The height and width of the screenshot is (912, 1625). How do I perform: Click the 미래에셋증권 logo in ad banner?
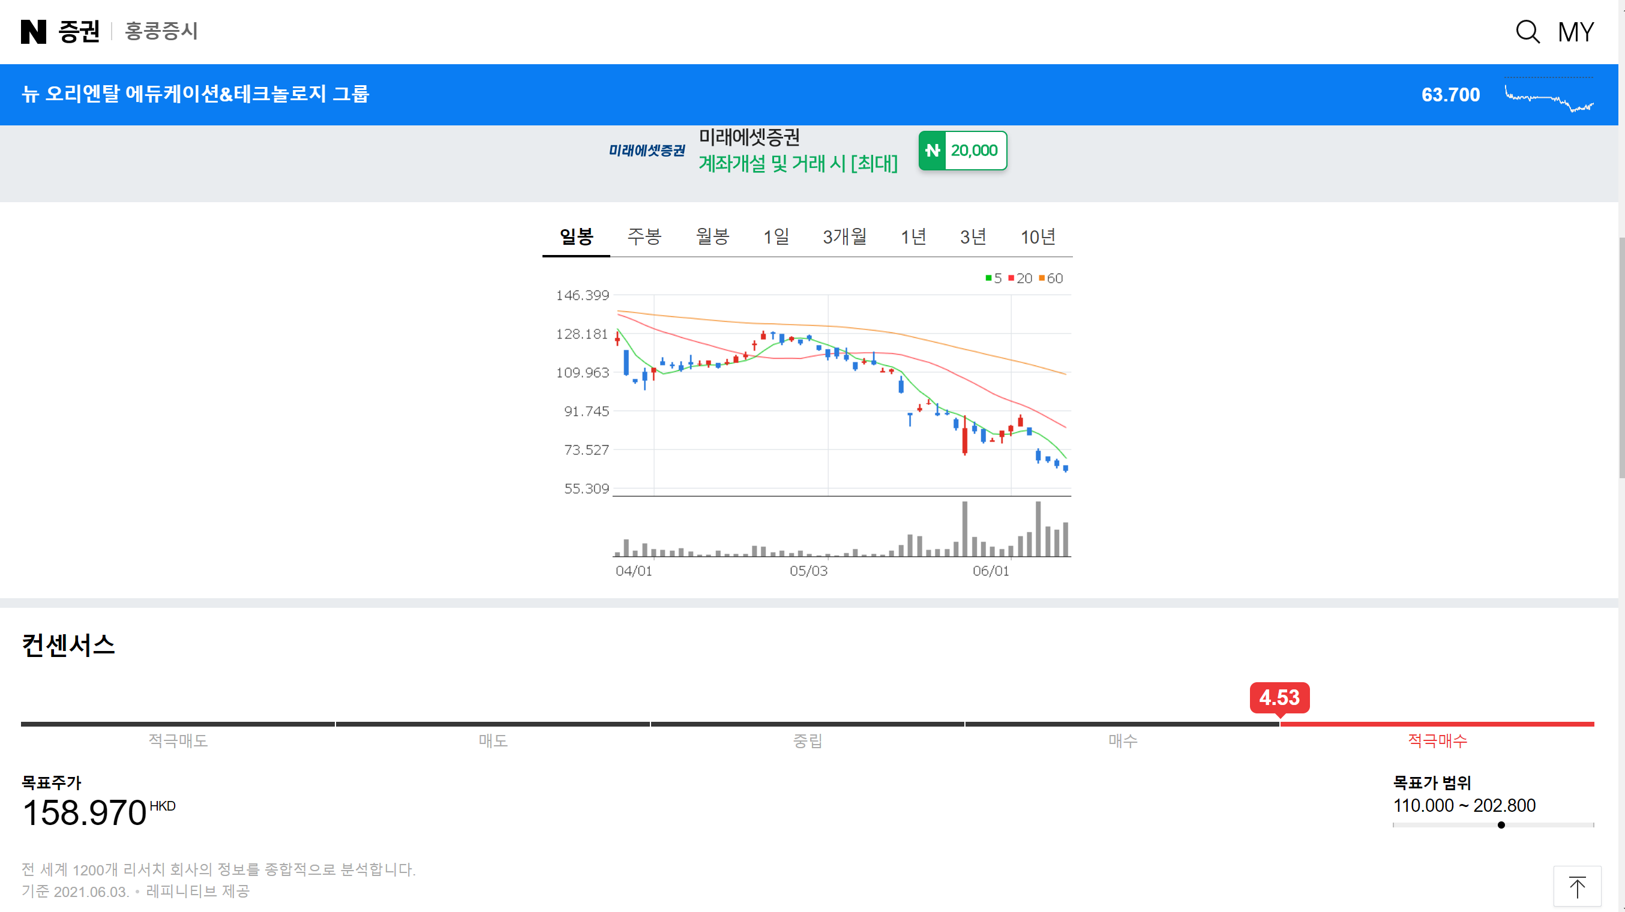click(x=647, y=151)
